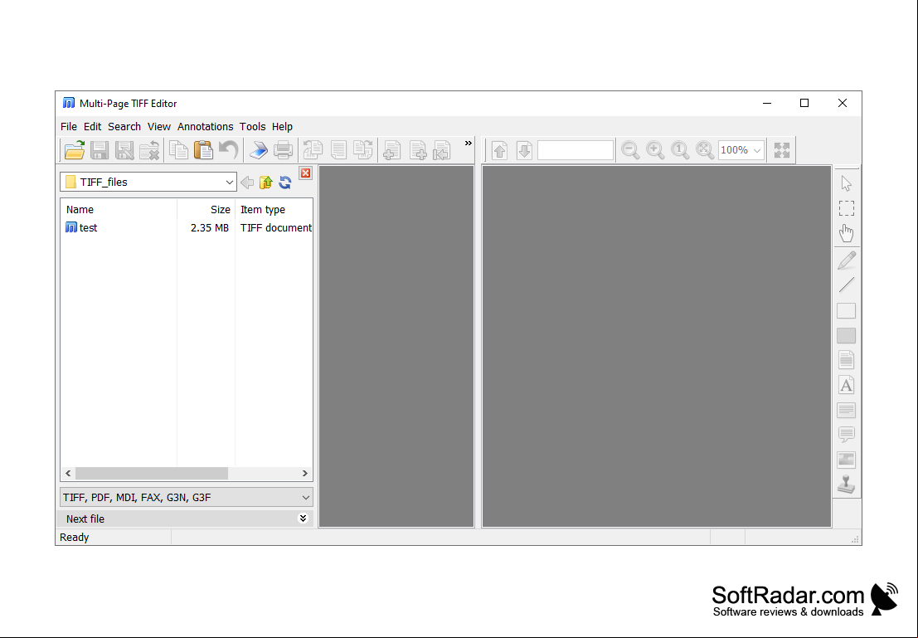Click the file list horizontal scrollbar thumb
Viewport: 918px width, 638px height.
[152, 474]
